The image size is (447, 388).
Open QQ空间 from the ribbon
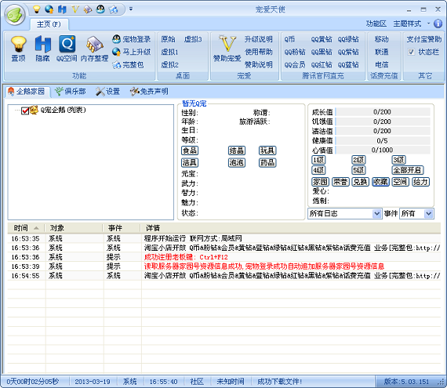coord(67,49)
